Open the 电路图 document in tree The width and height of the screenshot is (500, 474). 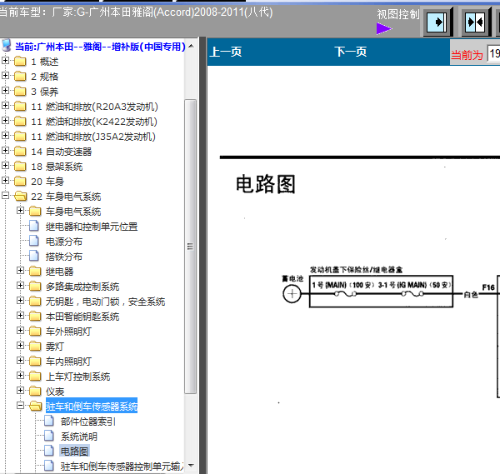point(74,452)
